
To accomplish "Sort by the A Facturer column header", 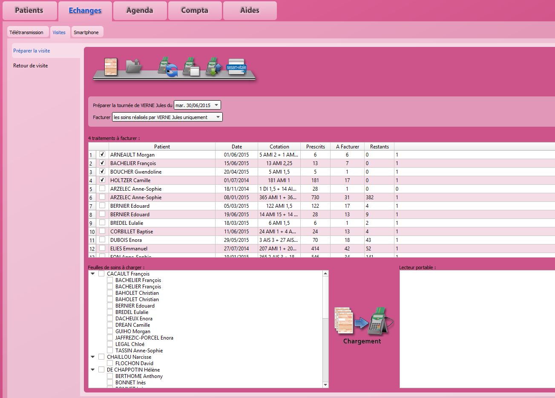I will tap(348, 146).
